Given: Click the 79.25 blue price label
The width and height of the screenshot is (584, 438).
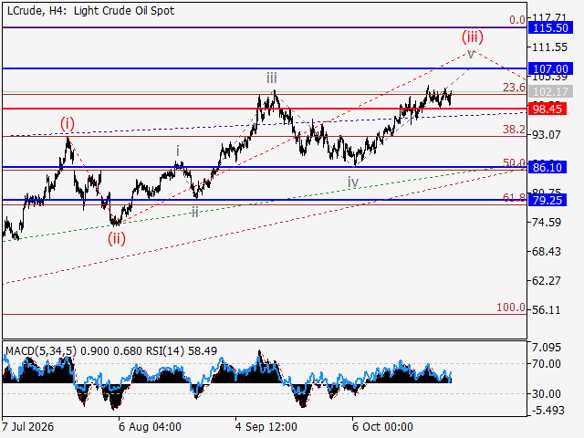Looking at the screenshot, I should (x=547, y=201).
